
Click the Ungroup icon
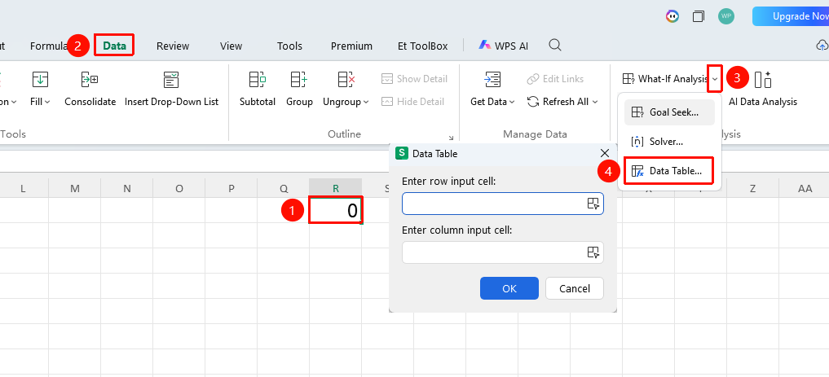click(x=346, y=79)
